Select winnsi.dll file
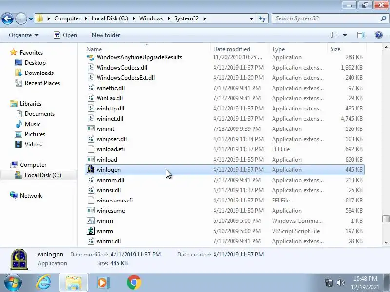The height and width of the screenshot is (292, 390). pyautogui.click(x=109, y=190)
